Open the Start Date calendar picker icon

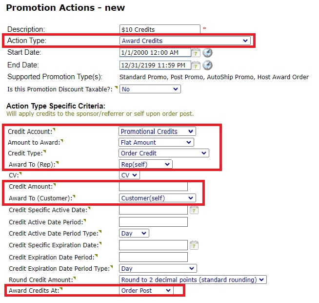click(x=196, y=53)
